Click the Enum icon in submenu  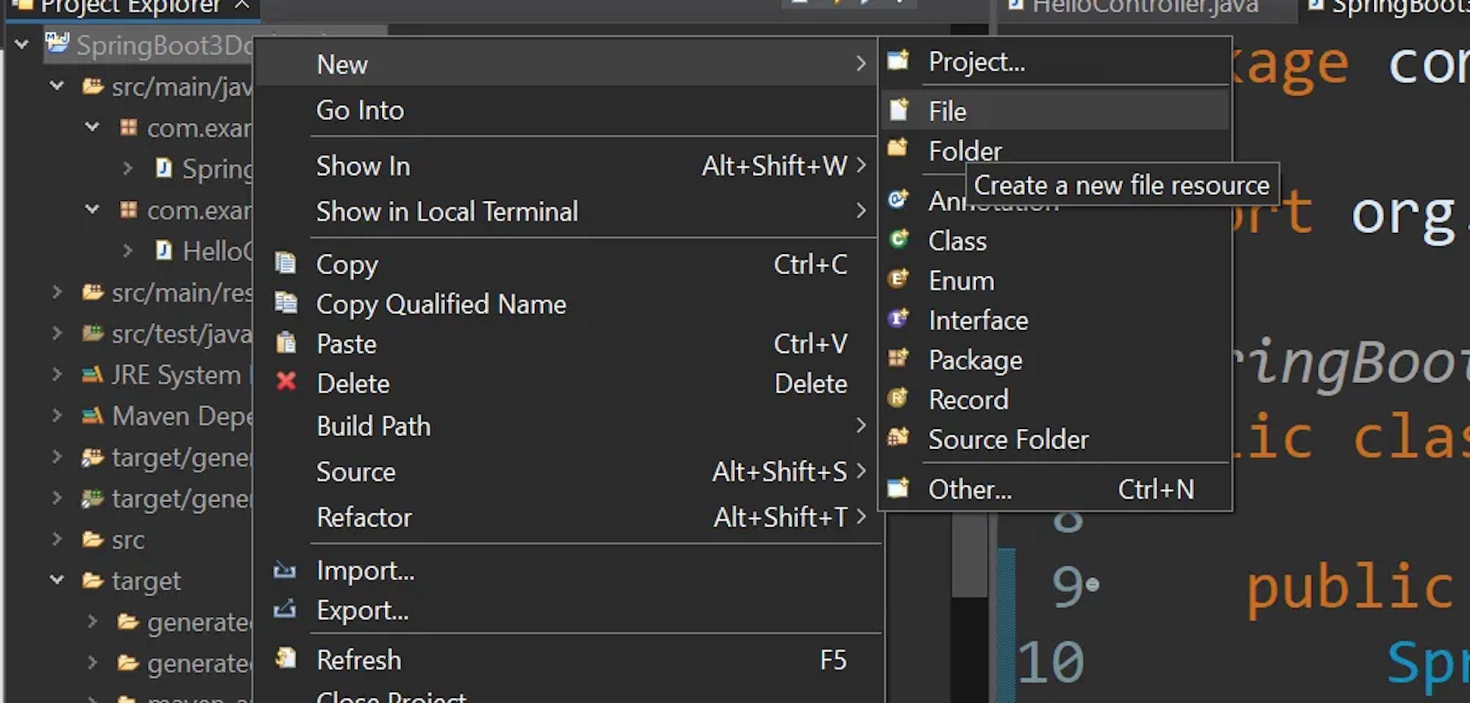(x=899, y=279)
